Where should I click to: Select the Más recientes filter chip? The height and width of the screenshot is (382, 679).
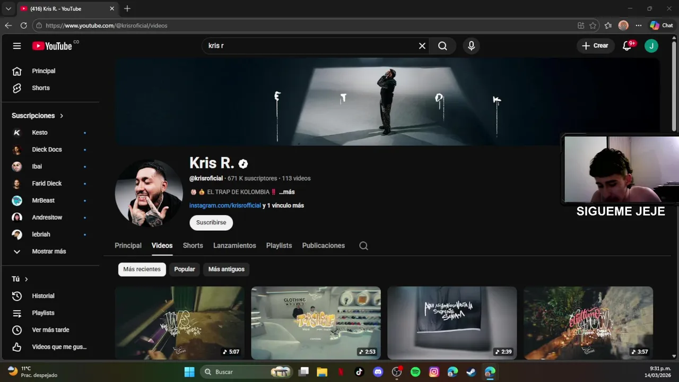(x=142, y=270)
